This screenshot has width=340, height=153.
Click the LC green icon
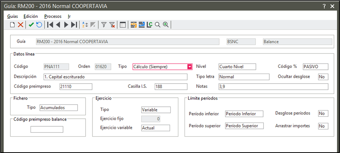(x=149, y=25)
